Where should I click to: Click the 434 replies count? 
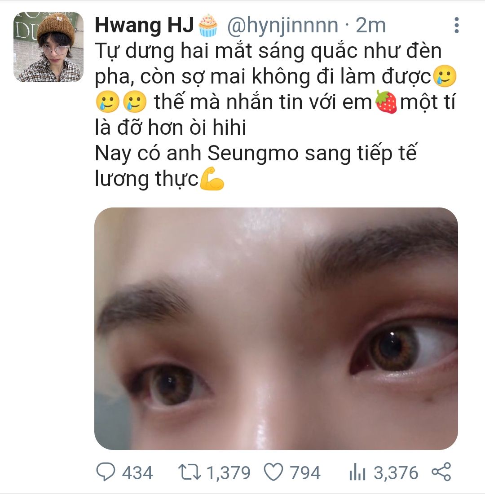[x=137, y=472]
